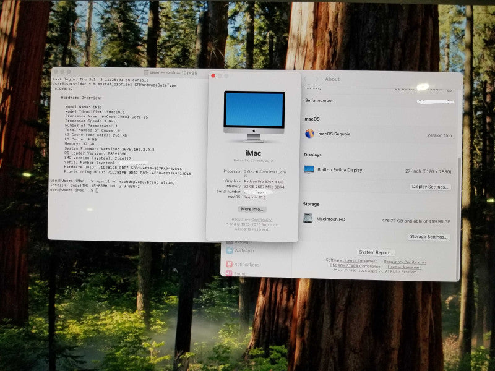495x371 pixels.
Task: Click the More Info... button
Action: pyautogui.click(x=252, y=209)
